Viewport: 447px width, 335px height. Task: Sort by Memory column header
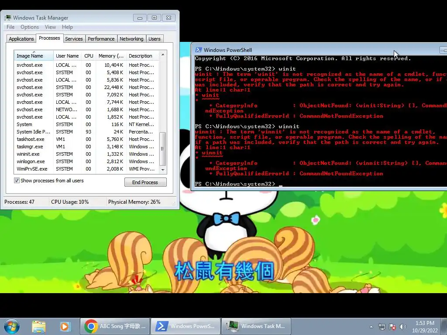point(111,56)
